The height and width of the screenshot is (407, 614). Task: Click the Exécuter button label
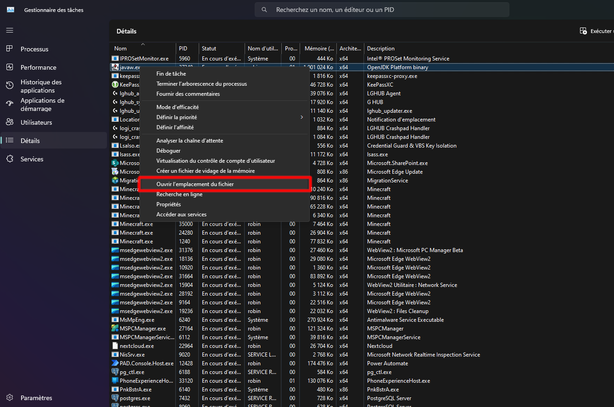(602, 31)
